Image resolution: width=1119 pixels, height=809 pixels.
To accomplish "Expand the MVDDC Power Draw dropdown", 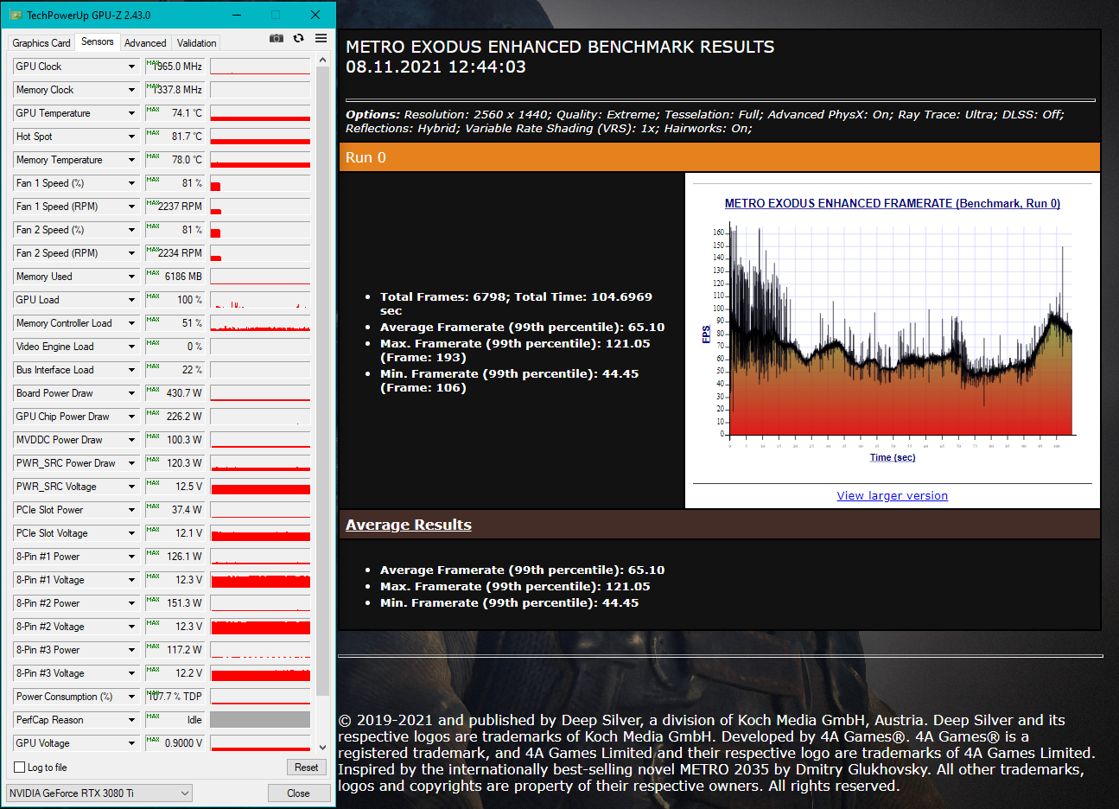I will [x=131, y=440].
